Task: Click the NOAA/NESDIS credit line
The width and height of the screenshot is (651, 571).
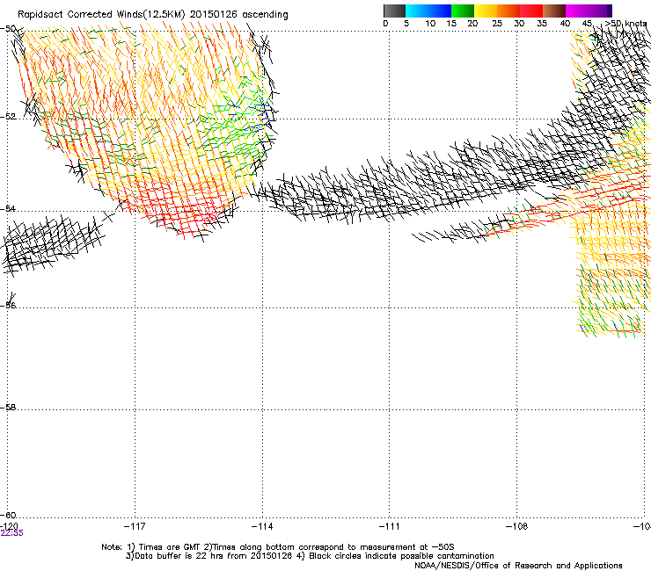Action: (518, 566)
